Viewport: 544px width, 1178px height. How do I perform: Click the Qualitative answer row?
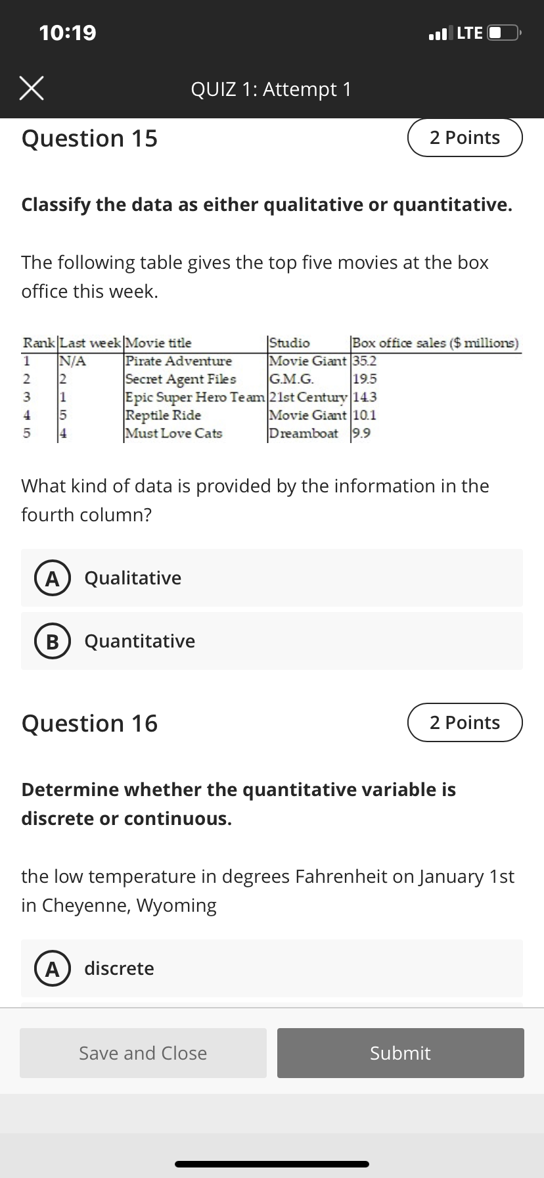coord(272,578)
